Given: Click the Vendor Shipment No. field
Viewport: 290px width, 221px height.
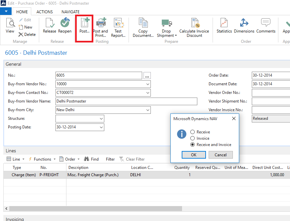Looking at the screenshot, I should pos(271,102).
